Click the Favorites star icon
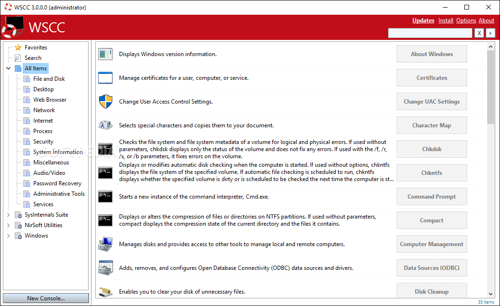 18,47
